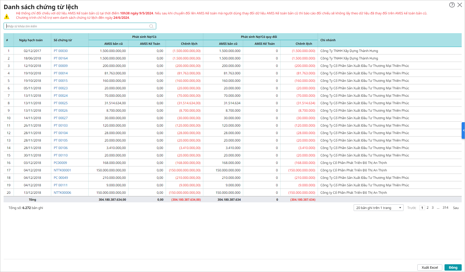Open voucher PT 00110
Screen dimensions: 465x272
click(61, 155)
